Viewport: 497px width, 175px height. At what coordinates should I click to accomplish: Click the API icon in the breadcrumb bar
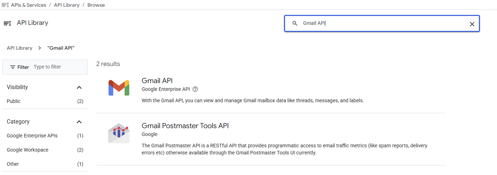point(5,5)
